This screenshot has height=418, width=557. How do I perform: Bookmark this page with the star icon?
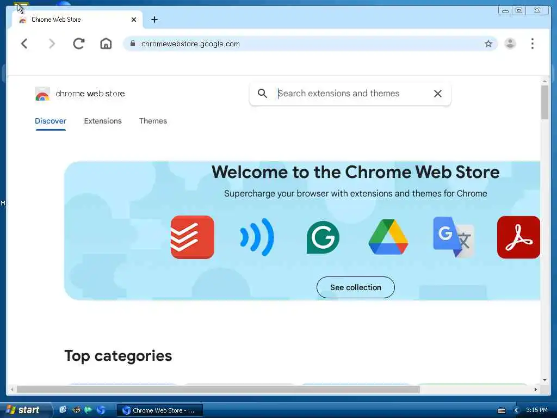pyautogui.click(x=488, y=44)
